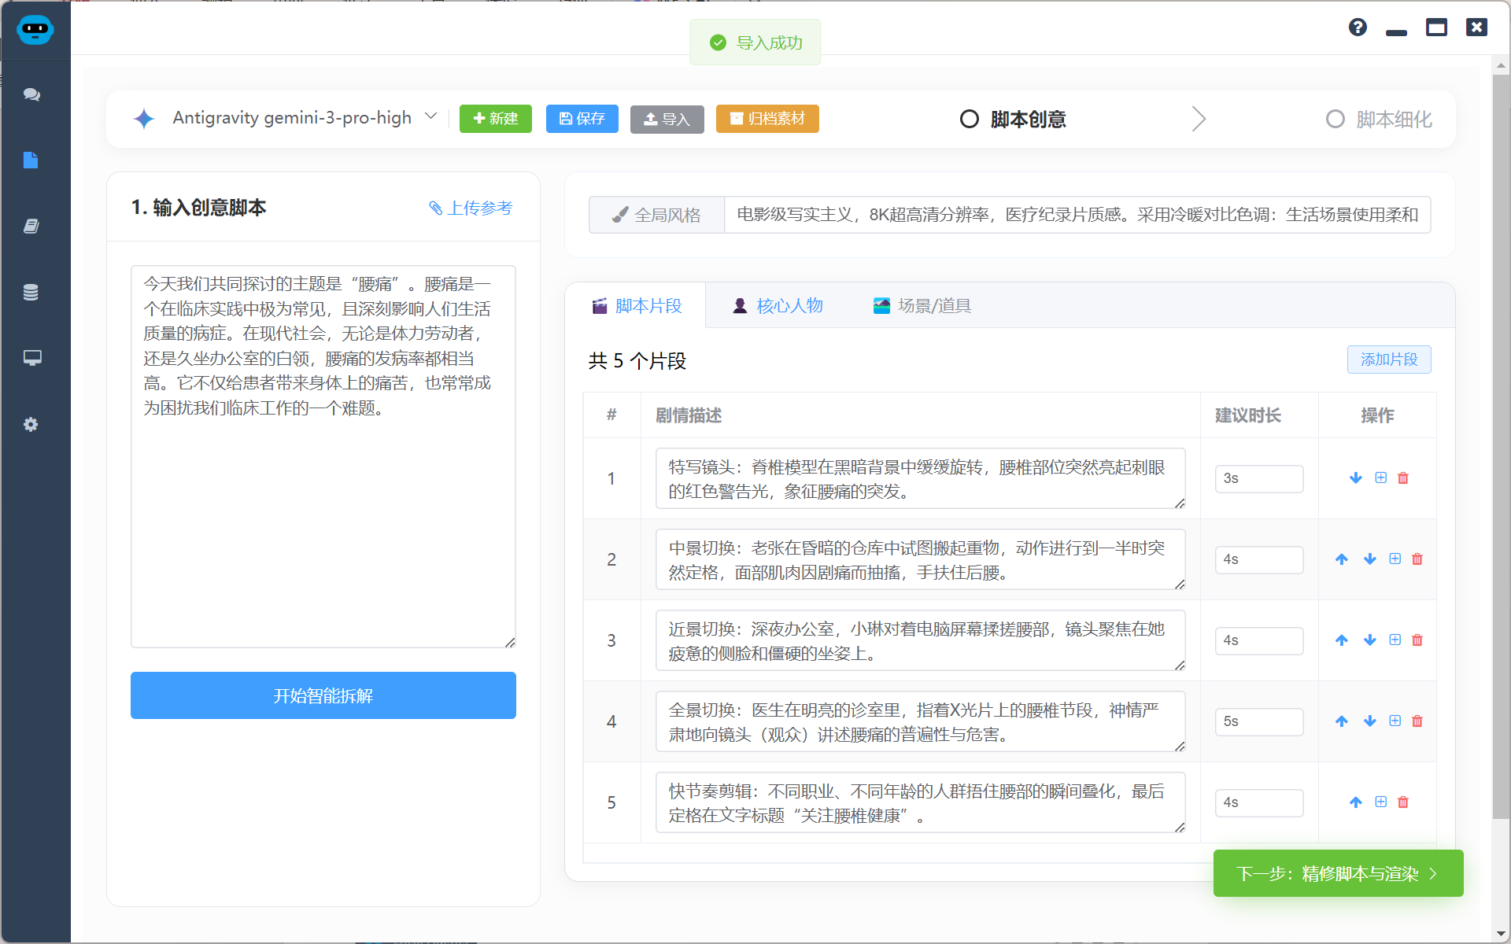The width and height of the screenshot is (1511, 944).
Task: Open the monitor/display panel in the sidebar
Action: coord(31,358)
